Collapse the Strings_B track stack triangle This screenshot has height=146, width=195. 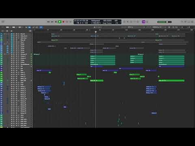(5, 54)
